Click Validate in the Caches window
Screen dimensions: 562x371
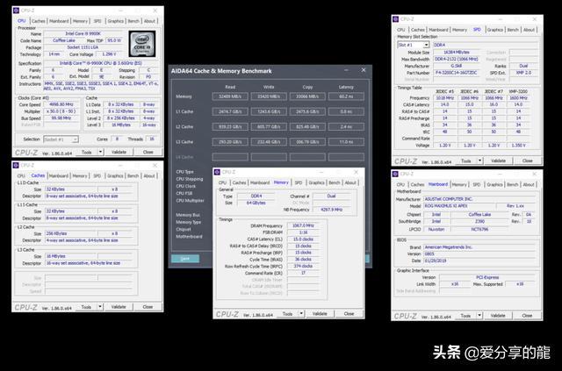[119, 307]
